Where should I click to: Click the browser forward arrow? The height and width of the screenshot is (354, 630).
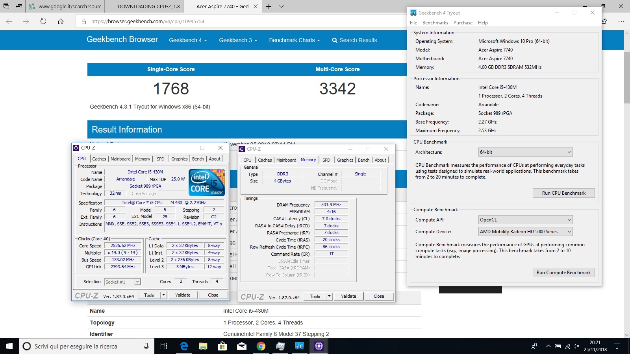click(x=26, y=21)
